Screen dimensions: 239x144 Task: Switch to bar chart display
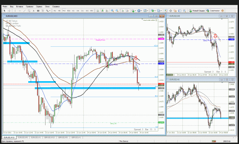click(x=98, y=11)
